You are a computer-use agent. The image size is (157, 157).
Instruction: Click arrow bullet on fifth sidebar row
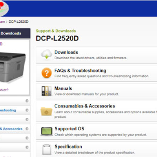click(27, 138)
